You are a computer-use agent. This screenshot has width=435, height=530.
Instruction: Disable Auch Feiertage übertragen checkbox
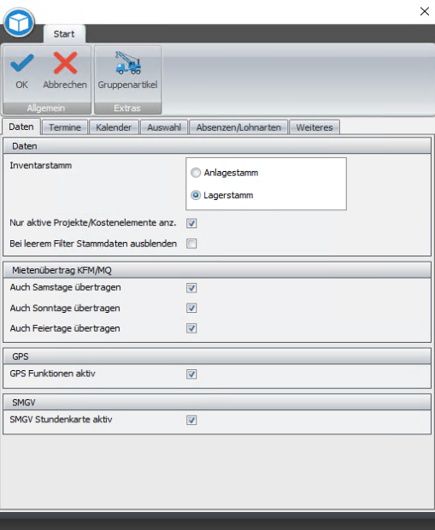191,328
